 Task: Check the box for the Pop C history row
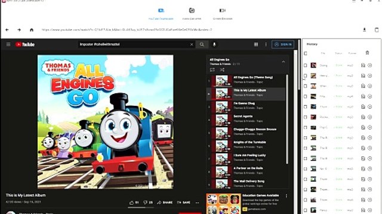click(x=306, y=128)
